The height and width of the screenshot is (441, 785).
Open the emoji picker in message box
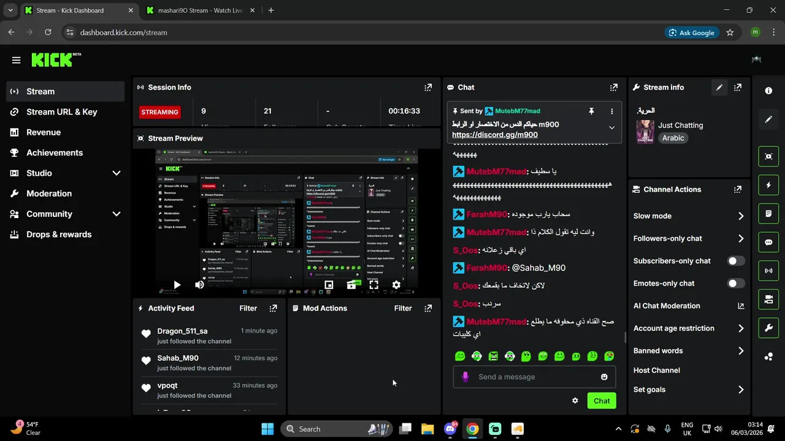[x=604, y=377]
